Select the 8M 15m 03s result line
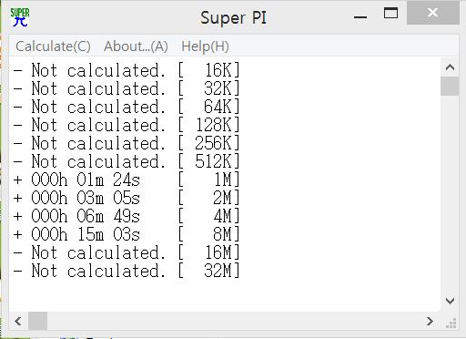This screenshot has width=466, height=339. point(127,234)
